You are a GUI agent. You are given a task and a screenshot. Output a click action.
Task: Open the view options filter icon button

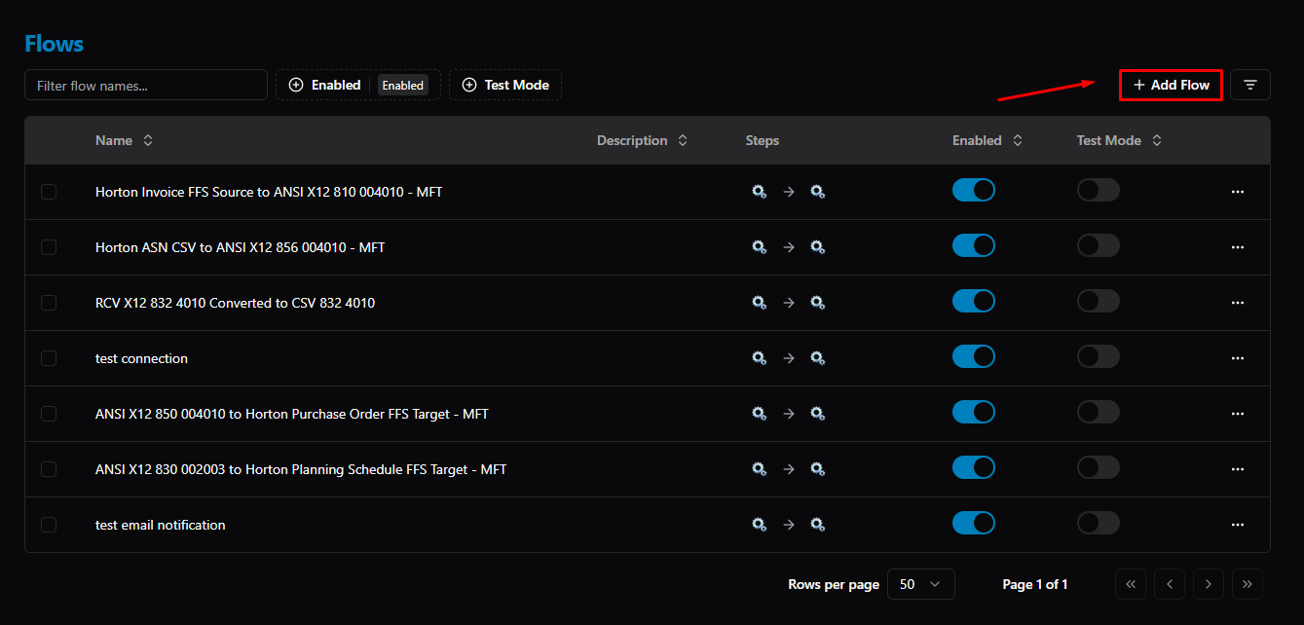(x=1250, y=85)
